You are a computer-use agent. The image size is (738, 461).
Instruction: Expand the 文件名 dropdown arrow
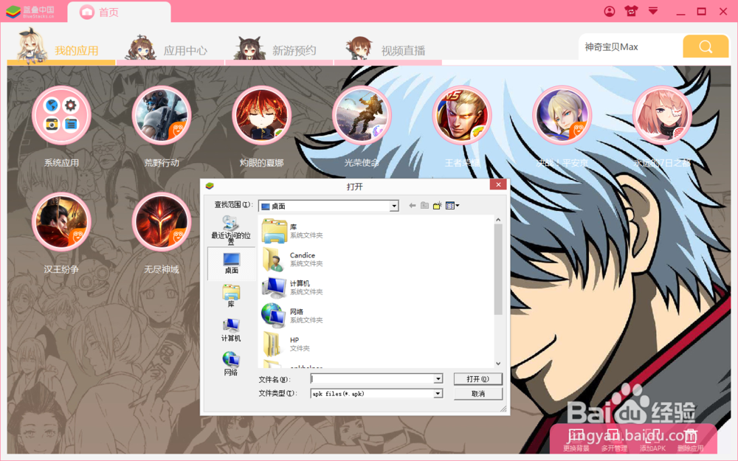tap(438, 378)
